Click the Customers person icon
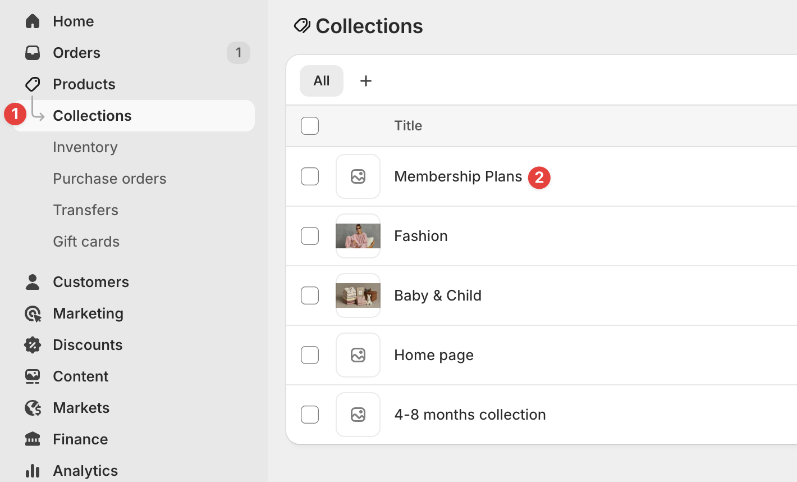 click(x=33, y=282)
